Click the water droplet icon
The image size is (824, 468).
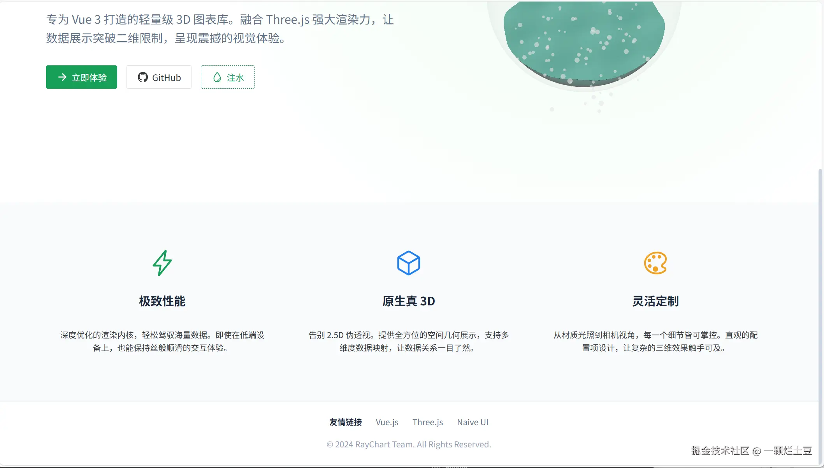(x=217, y=77)
